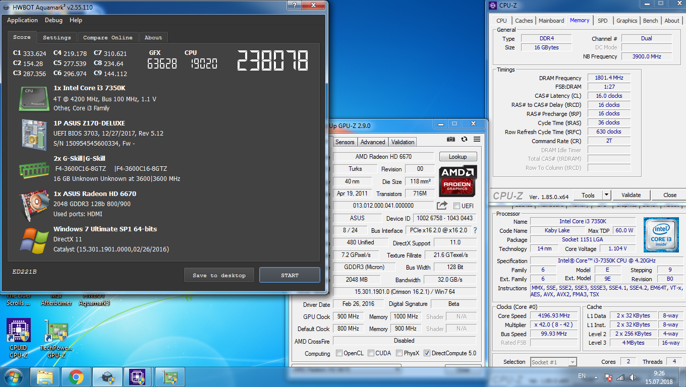The image size is (686, 387).
Task: Open the Windows Start menu
Action: [13, 376]
